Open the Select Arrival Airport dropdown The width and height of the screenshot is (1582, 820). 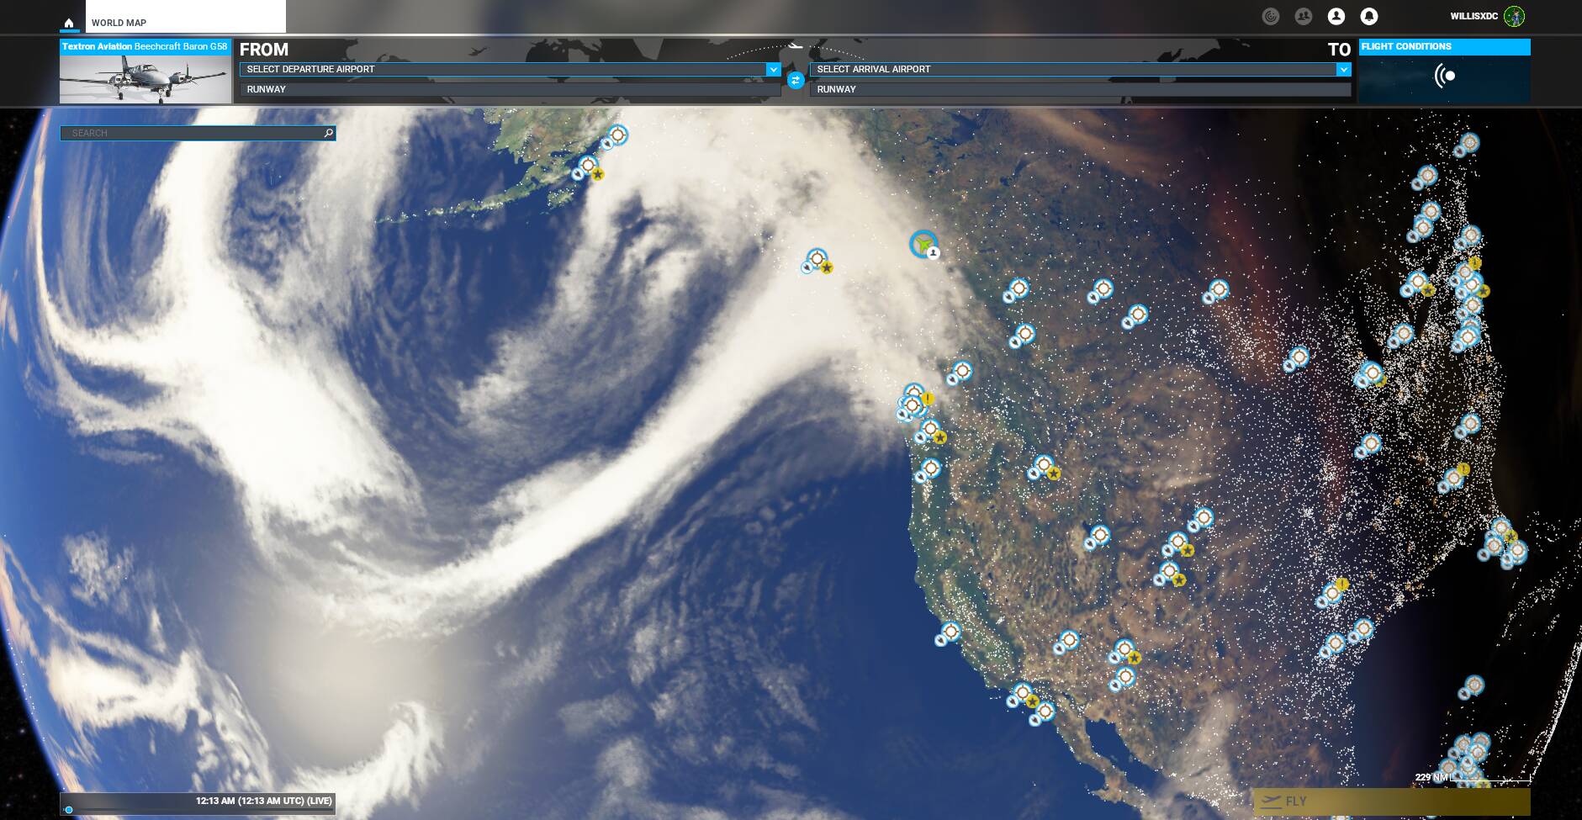(x=1080, y=69)
